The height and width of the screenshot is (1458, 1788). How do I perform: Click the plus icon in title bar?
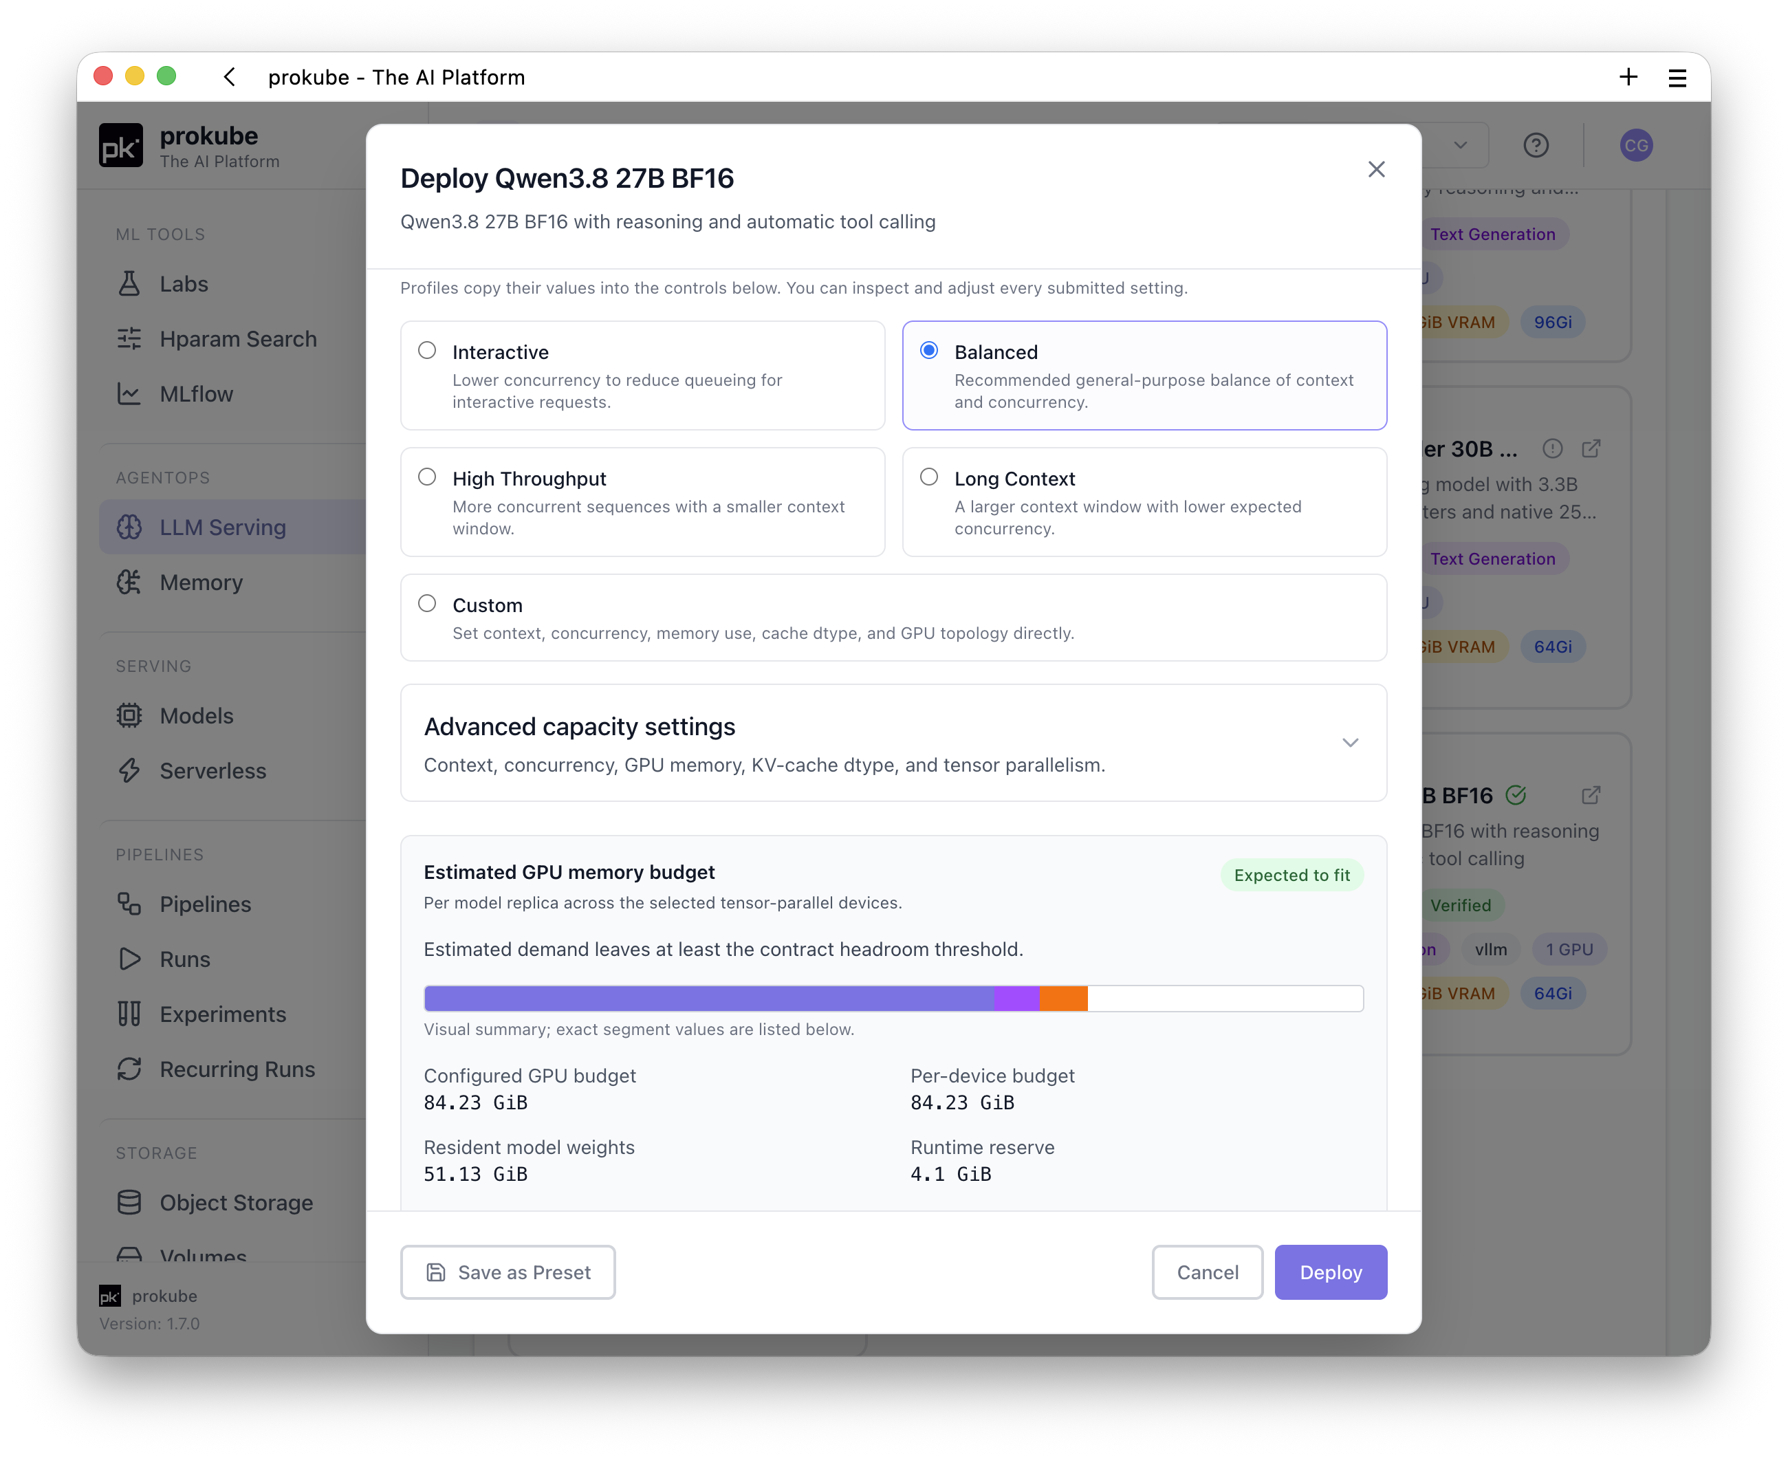[1628, 77]
